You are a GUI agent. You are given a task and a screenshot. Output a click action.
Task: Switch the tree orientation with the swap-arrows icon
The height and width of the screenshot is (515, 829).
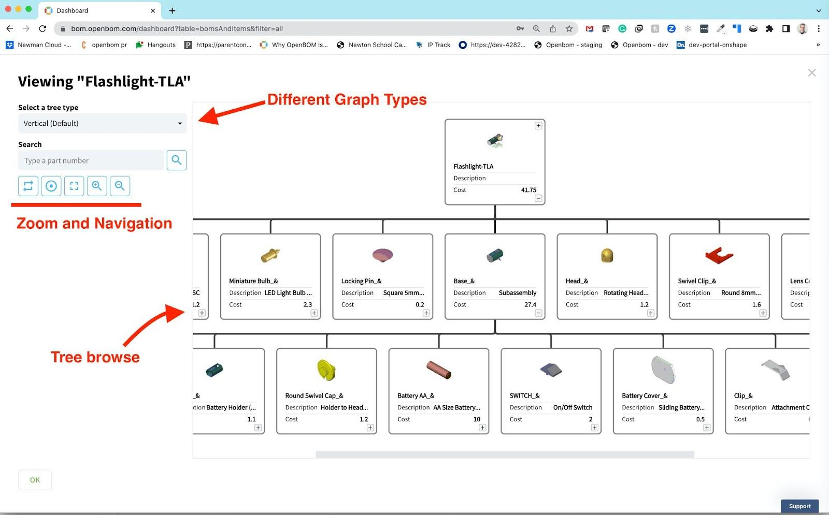(28, 186)
